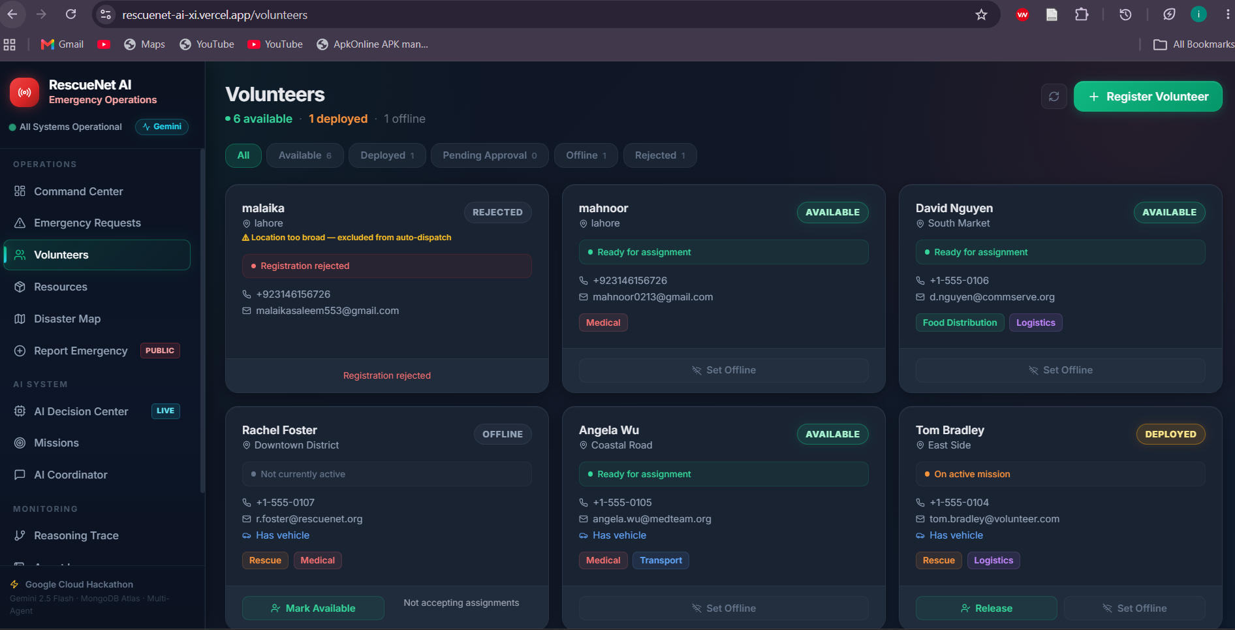Click the vehicle icon on Angela Wu's card
Screen dimensions: 1235x630
click(584, 535)
